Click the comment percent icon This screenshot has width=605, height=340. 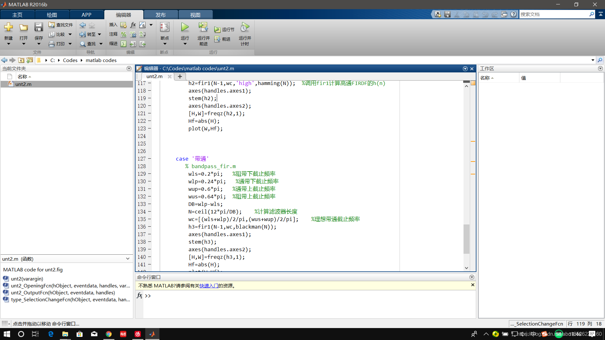(x=124, y=34)
